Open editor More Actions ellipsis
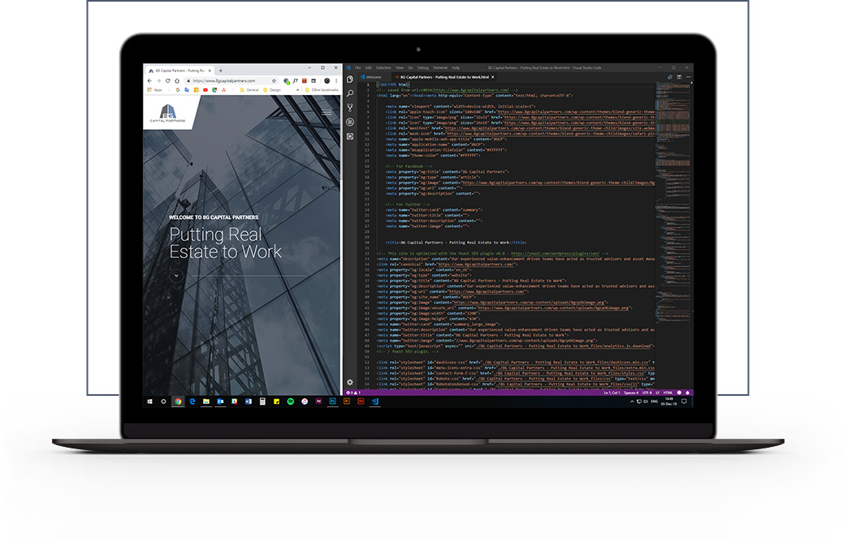Viewport: 843px width, 541px height. tap(688, 77)
